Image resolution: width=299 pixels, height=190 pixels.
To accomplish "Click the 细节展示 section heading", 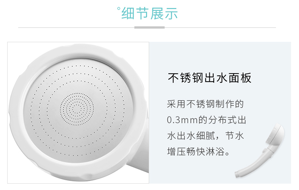I will [149, 14].
